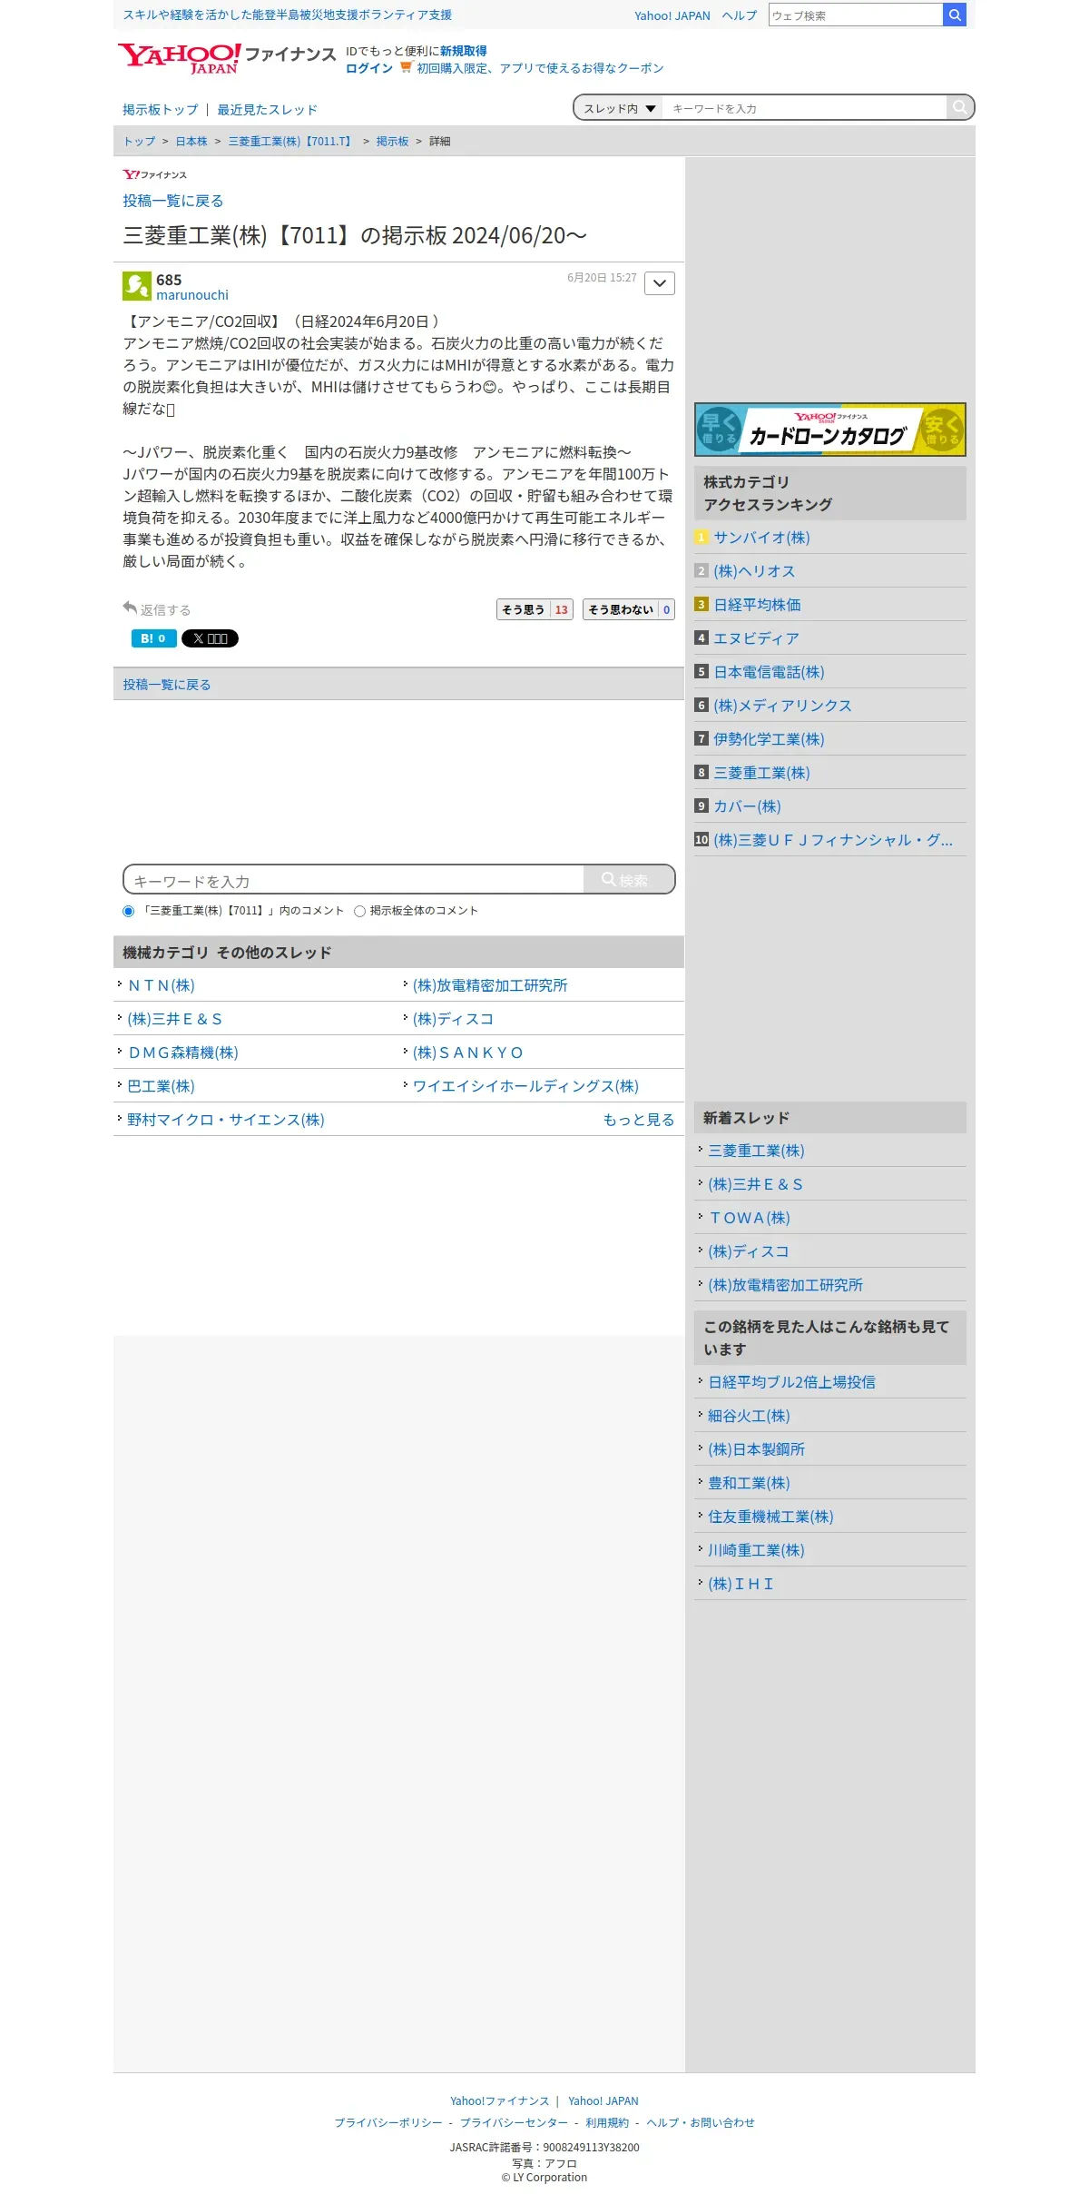The width and height of the screenshot is (1089, 2204).
Task: Click 掲示板 in the breadcrumb
Action: [392, 142]
